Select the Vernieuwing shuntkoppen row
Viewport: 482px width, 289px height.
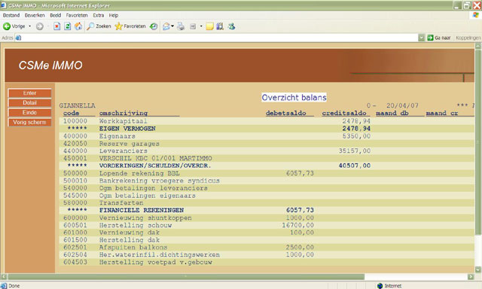(x=267, y=218)
